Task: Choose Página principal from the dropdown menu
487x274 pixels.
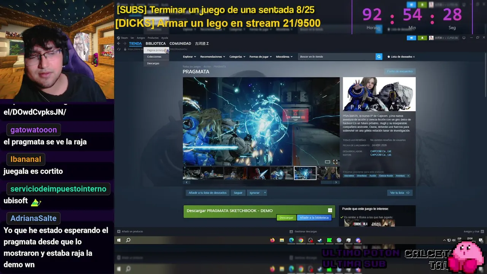Action: coord(156,50)
